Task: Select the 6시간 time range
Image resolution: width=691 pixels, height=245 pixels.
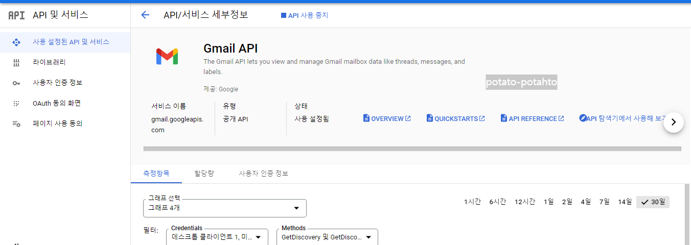Action: [497, 202]
